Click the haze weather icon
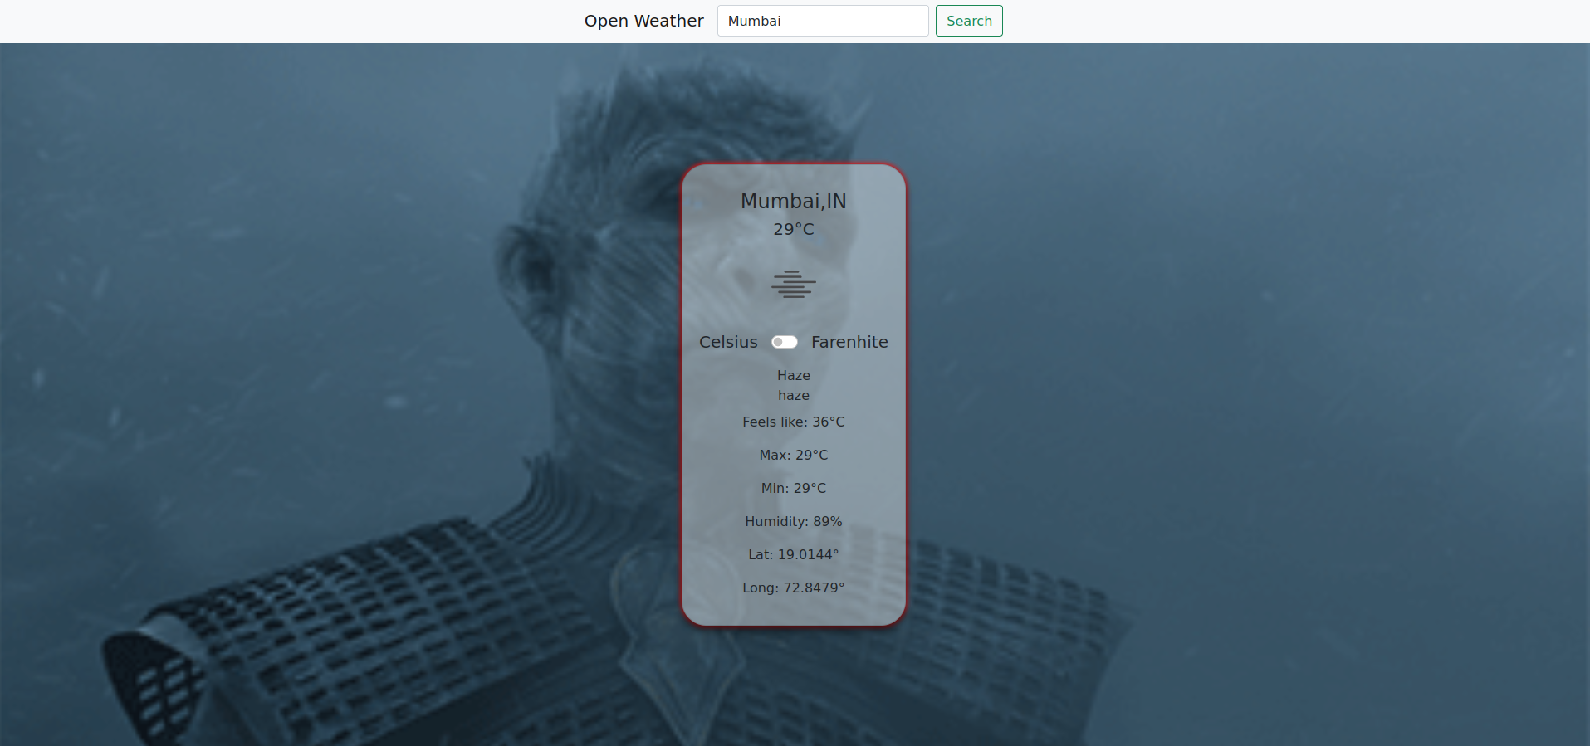1590x746 pixels. [x=793, y=284]
